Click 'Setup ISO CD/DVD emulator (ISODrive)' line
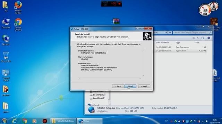222x124 pixels. coord(96,70)
